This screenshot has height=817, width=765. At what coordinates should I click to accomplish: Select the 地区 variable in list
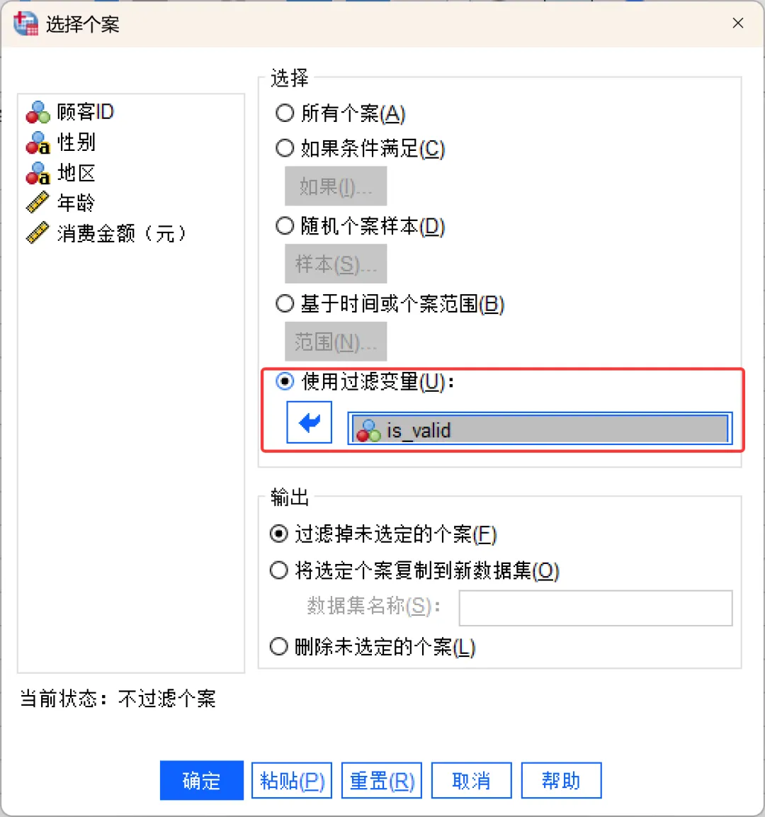click(x=76, y=173)
